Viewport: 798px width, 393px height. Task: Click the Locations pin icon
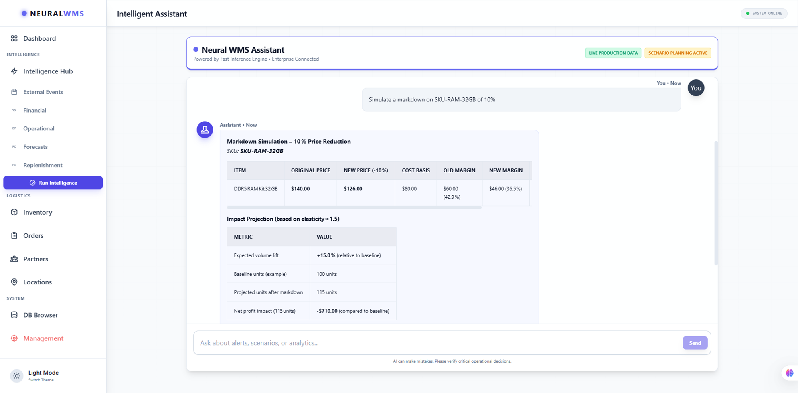(x=14, y=282)
